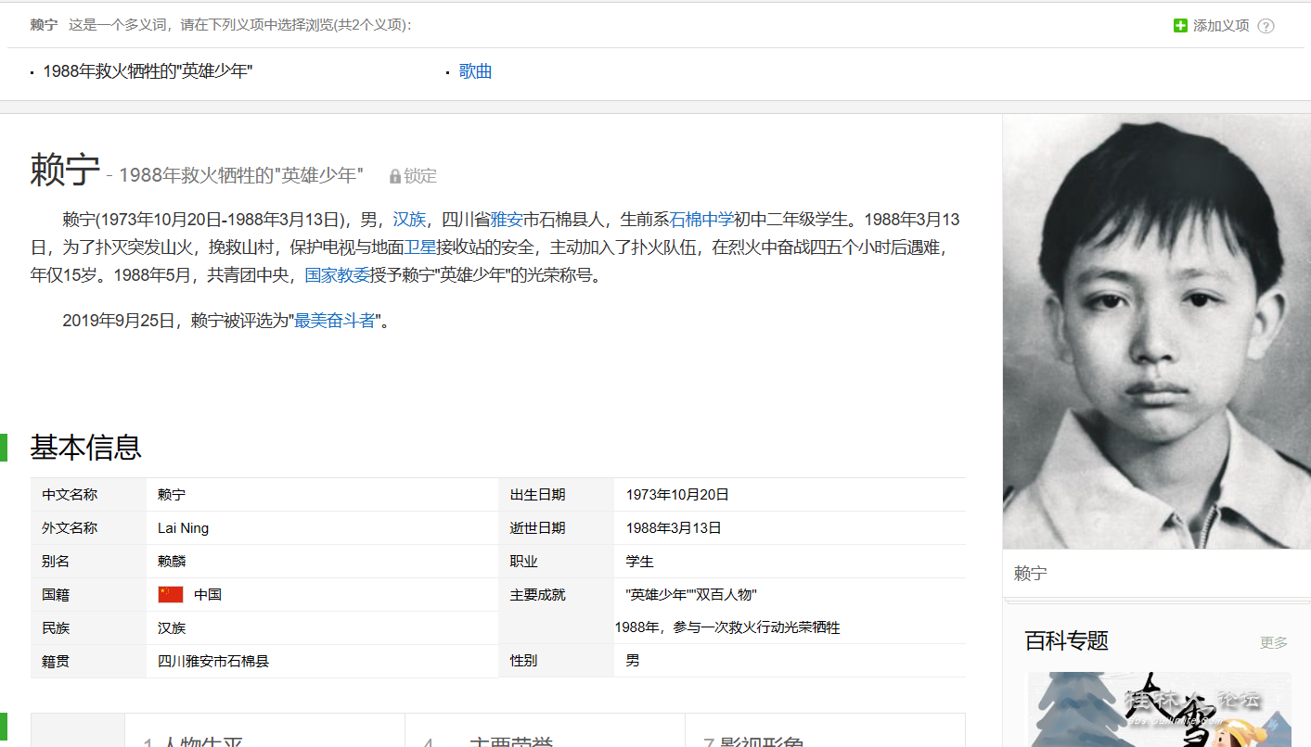Open the question mark help icon
Screen dimensions: 1311x747
pyautogui.click(x=1266, y=26)
